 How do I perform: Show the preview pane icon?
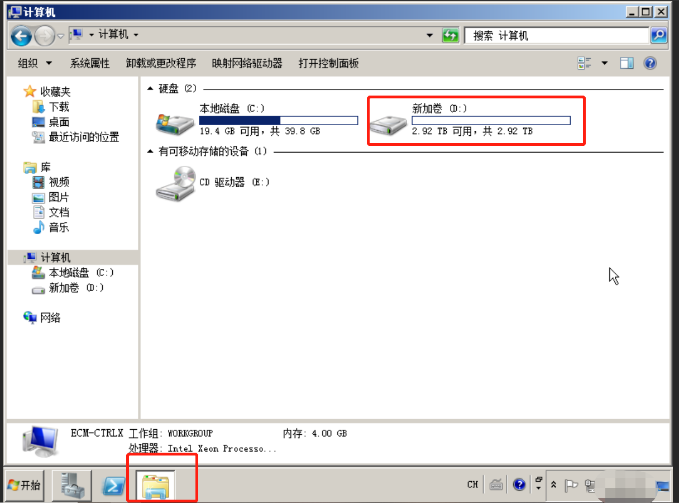tap(627, 63)
